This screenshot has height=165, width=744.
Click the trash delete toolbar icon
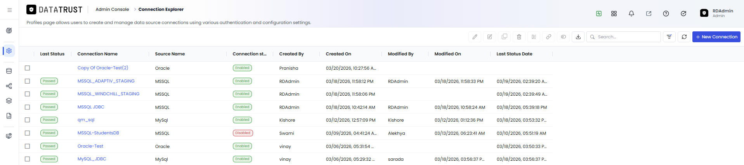[x=519, y=37]
